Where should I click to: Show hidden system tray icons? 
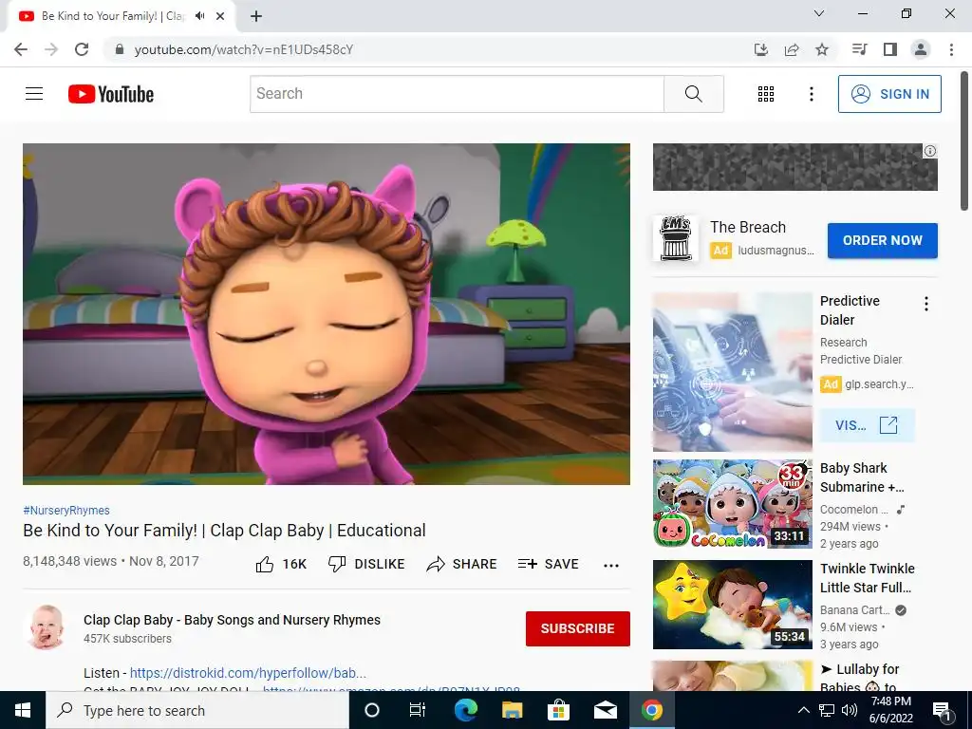click(803, 710)
